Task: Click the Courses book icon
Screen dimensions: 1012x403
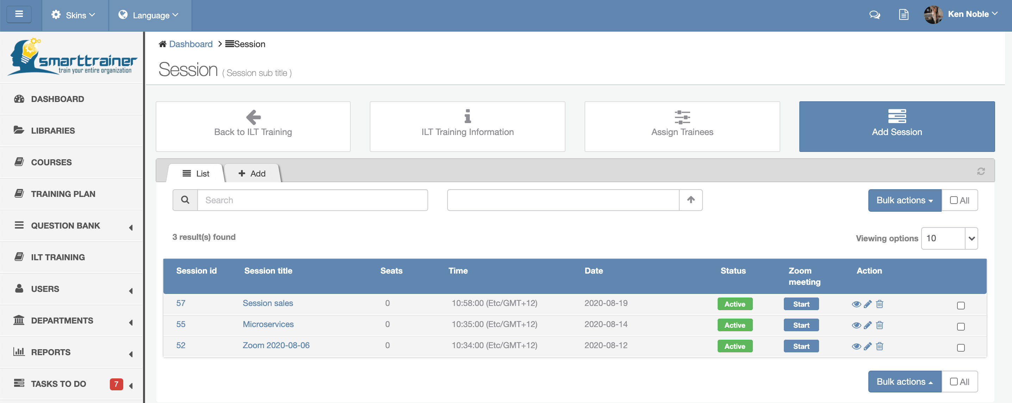Action: click(19, 162)
